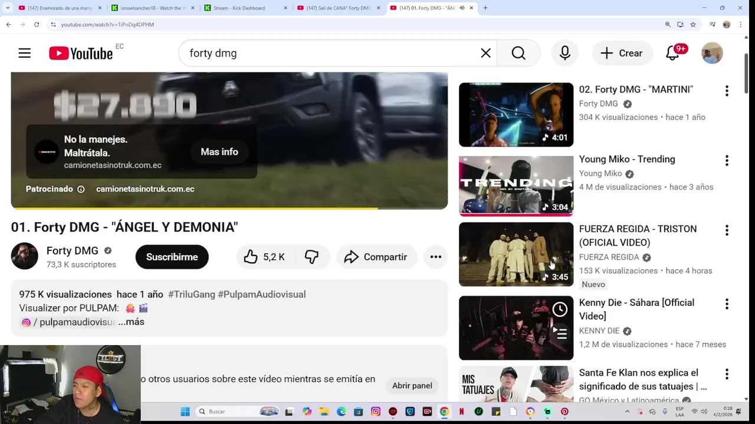The image size is (755, 424).
Task: Open the camionetasinotruk.com.ec sponsored link
Action: click(145, 189)
